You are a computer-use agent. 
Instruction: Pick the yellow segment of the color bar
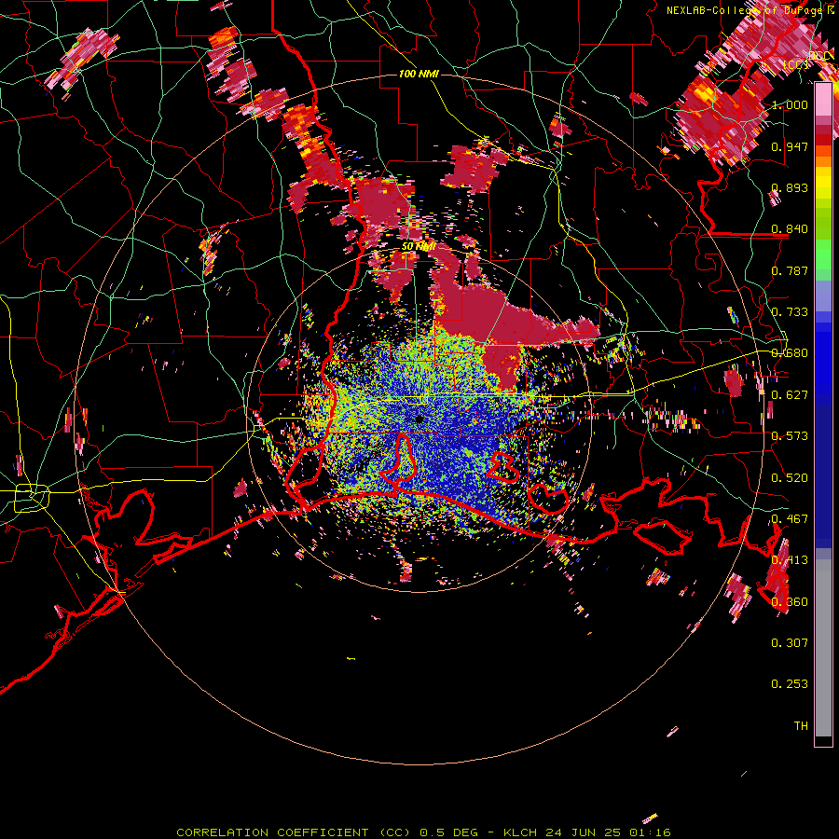point(823,182)
